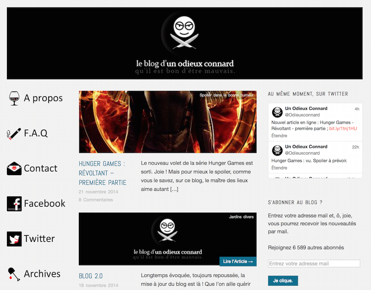Click 'le blog d'un odieux connard' header title
The height and width of the screenshot is (290, 371).
185,63
